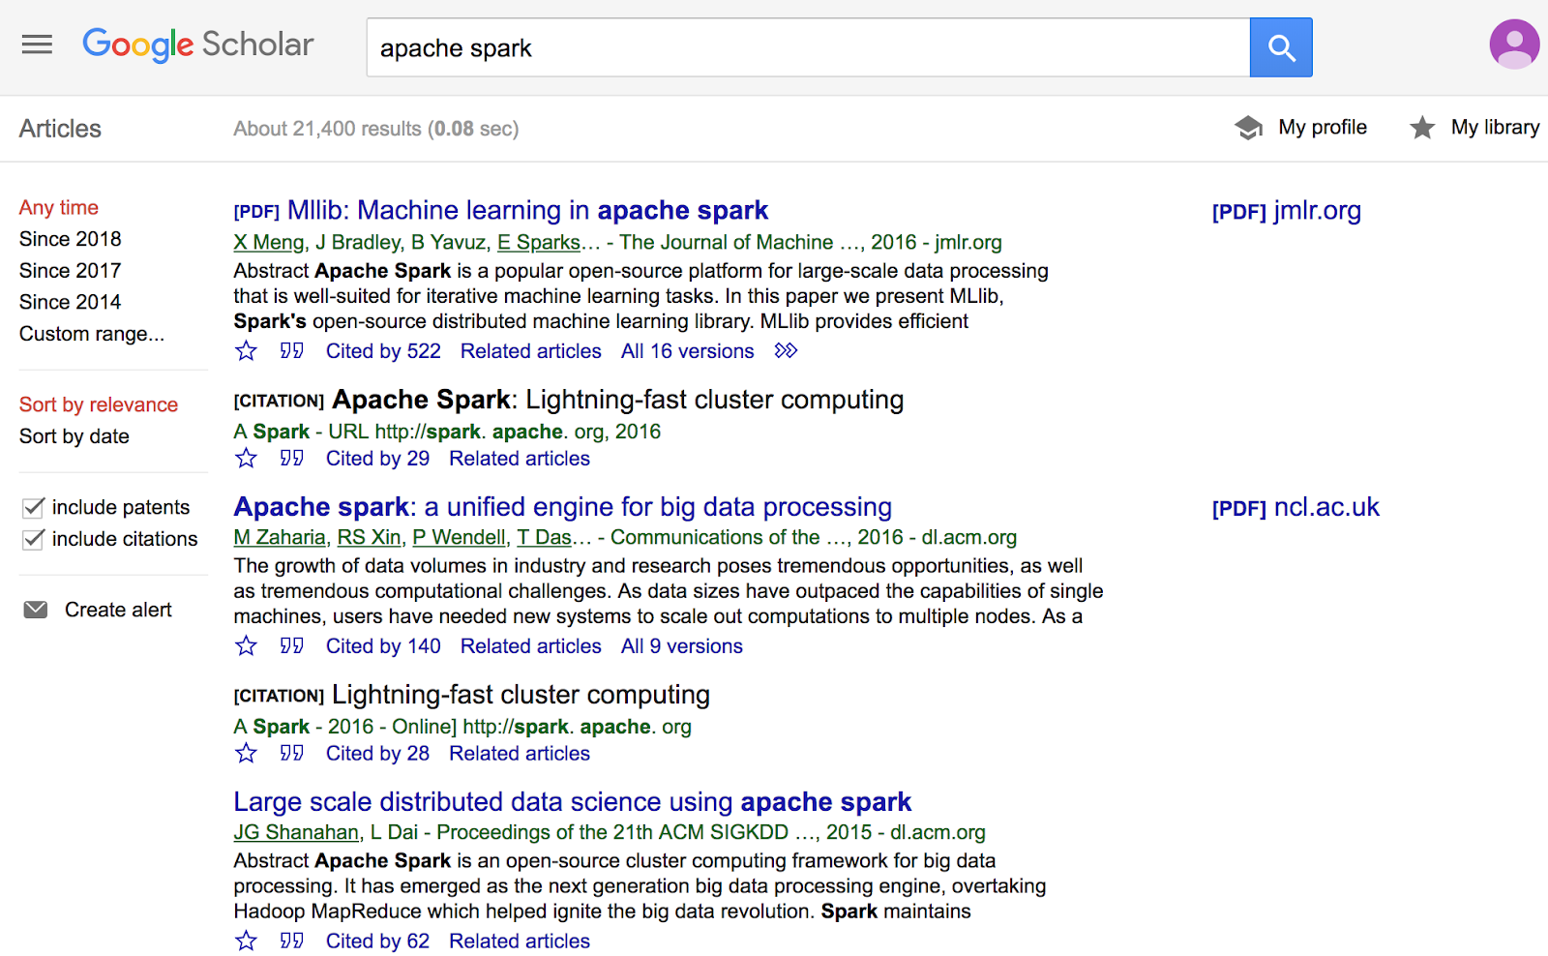Screen dimensions: 1548x956
Task: View Cited by 28 citations
Action: (x=377, y=754)
